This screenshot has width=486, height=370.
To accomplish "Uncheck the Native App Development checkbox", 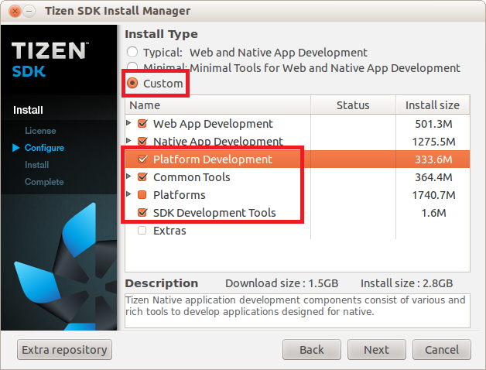I will tap(142, 142).
